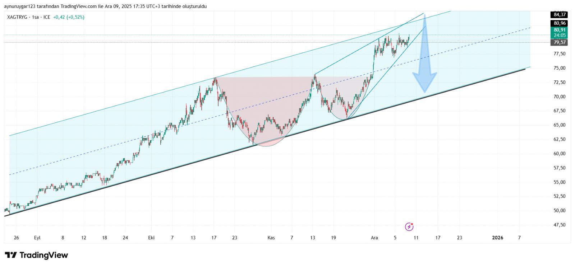Image resolution: width=575 pixels, height=267 pixels.
Task: Click the TradingView wordmark text
Action: click(43, 255)
